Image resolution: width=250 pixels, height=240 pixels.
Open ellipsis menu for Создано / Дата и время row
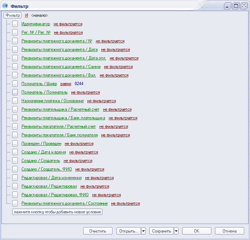[15, 152]
